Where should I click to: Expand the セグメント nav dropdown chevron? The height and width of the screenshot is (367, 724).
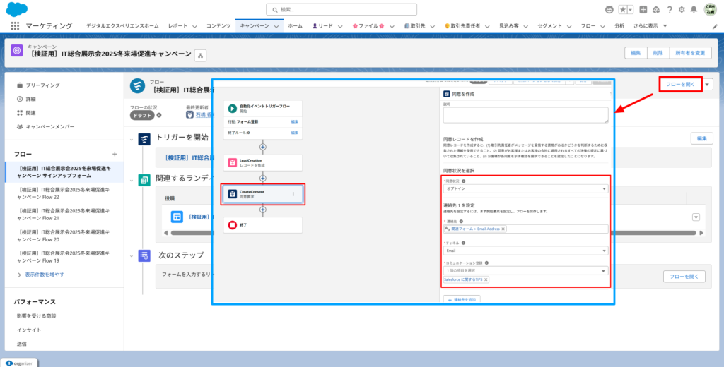click(x=570, y=26)
